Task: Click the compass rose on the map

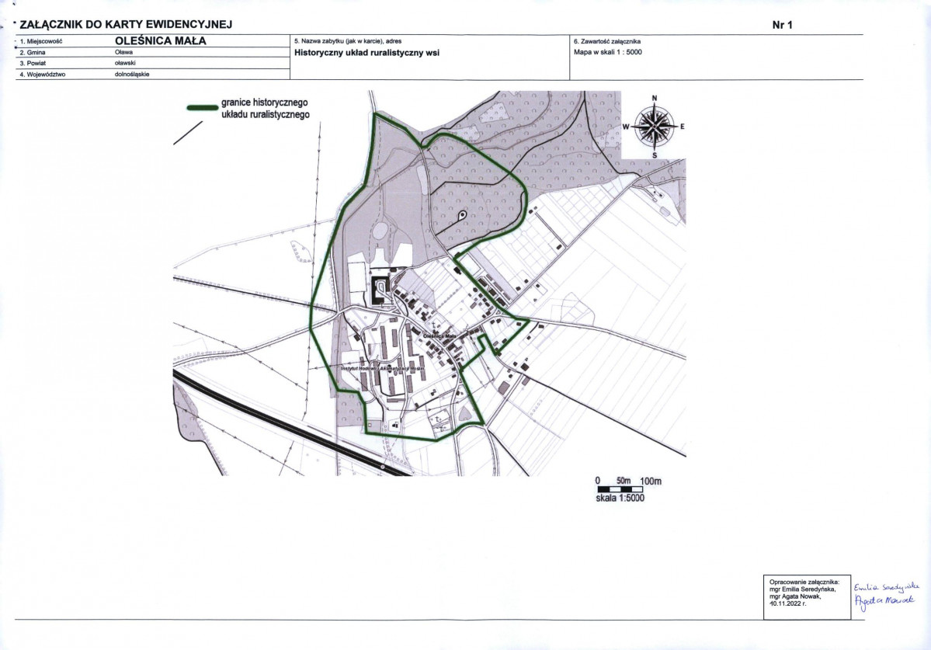Action: click(655, 126)
